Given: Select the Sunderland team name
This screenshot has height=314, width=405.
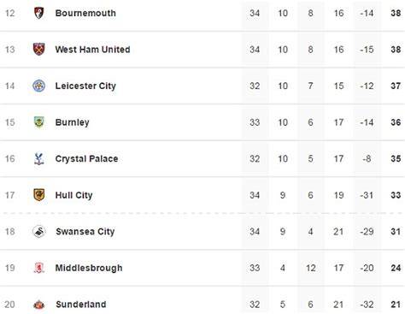Looking at the screenshot, I should point(81,305).
